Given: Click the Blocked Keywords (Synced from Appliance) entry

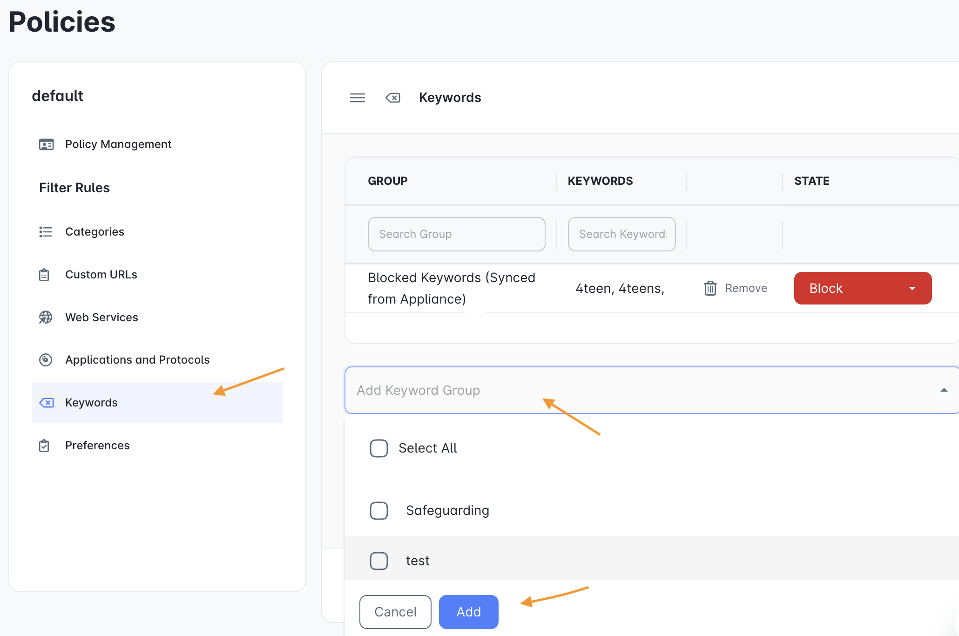Looking at the screenshot, I should coord(452,288).
